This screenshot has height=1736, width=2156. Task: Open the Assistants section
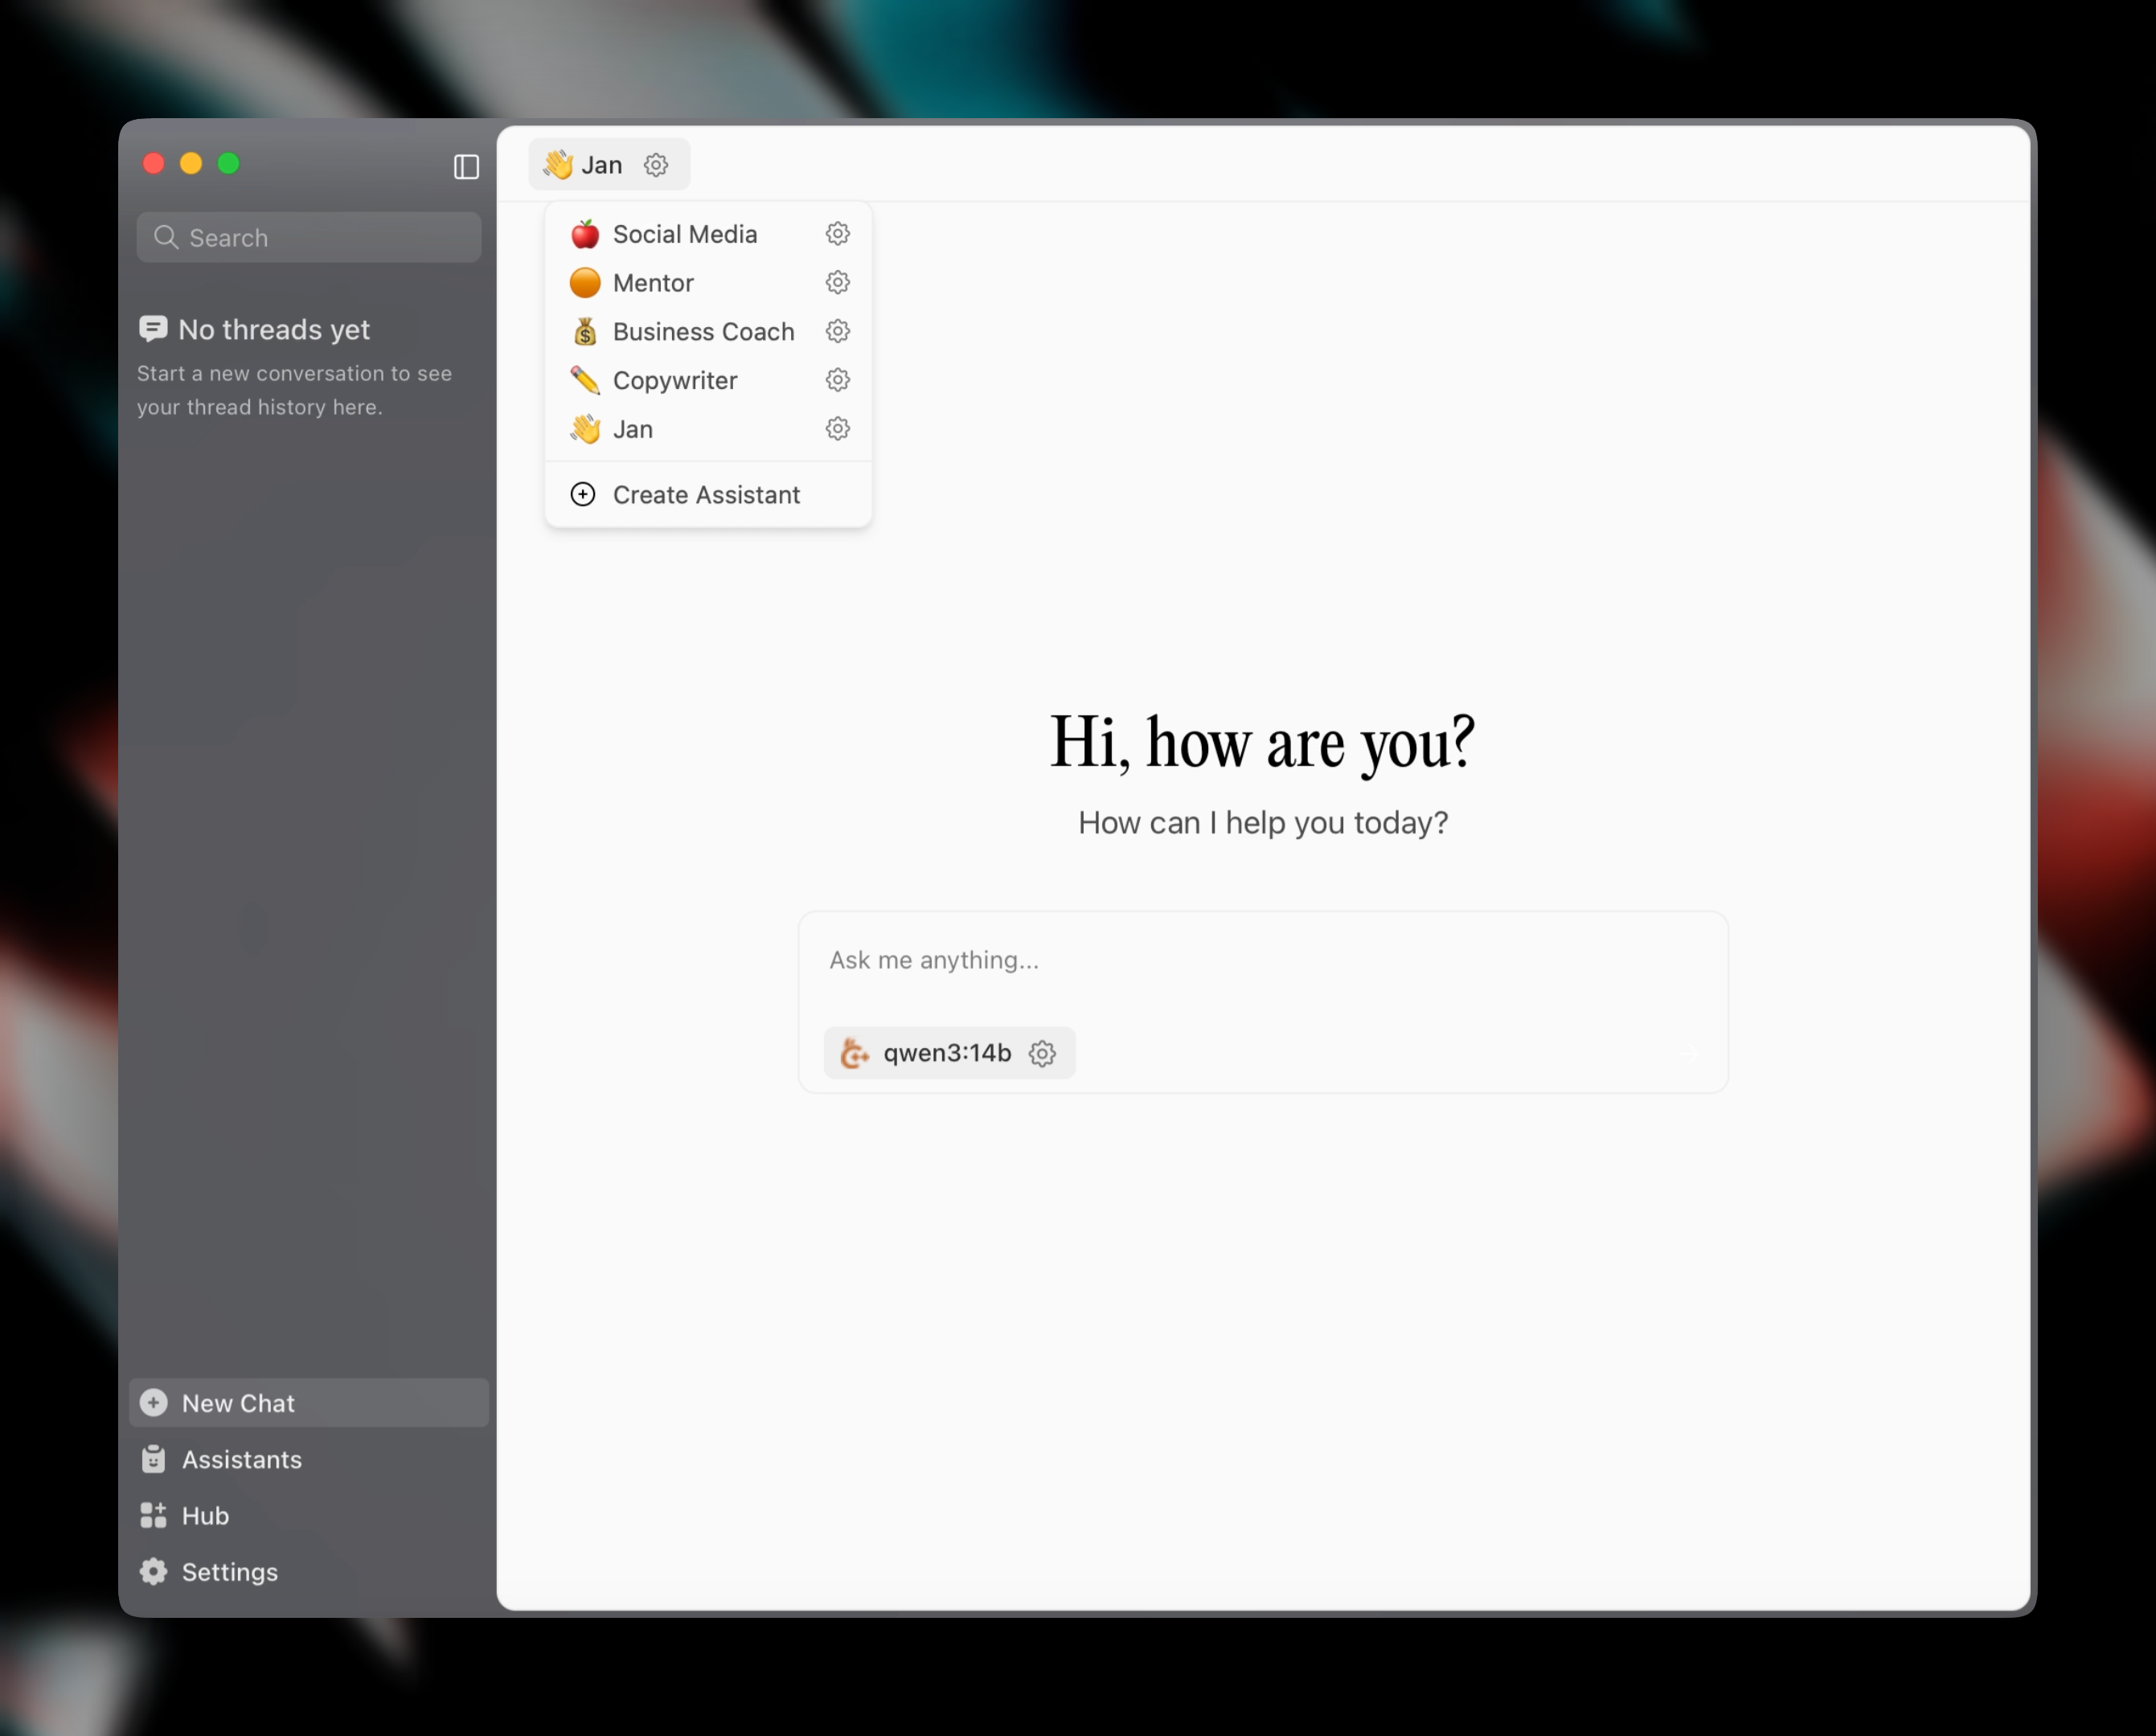[240, 1459]
